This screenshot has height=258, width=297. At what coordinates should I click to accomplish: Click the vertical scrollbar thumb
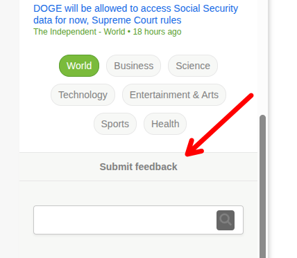click(262, 186)
